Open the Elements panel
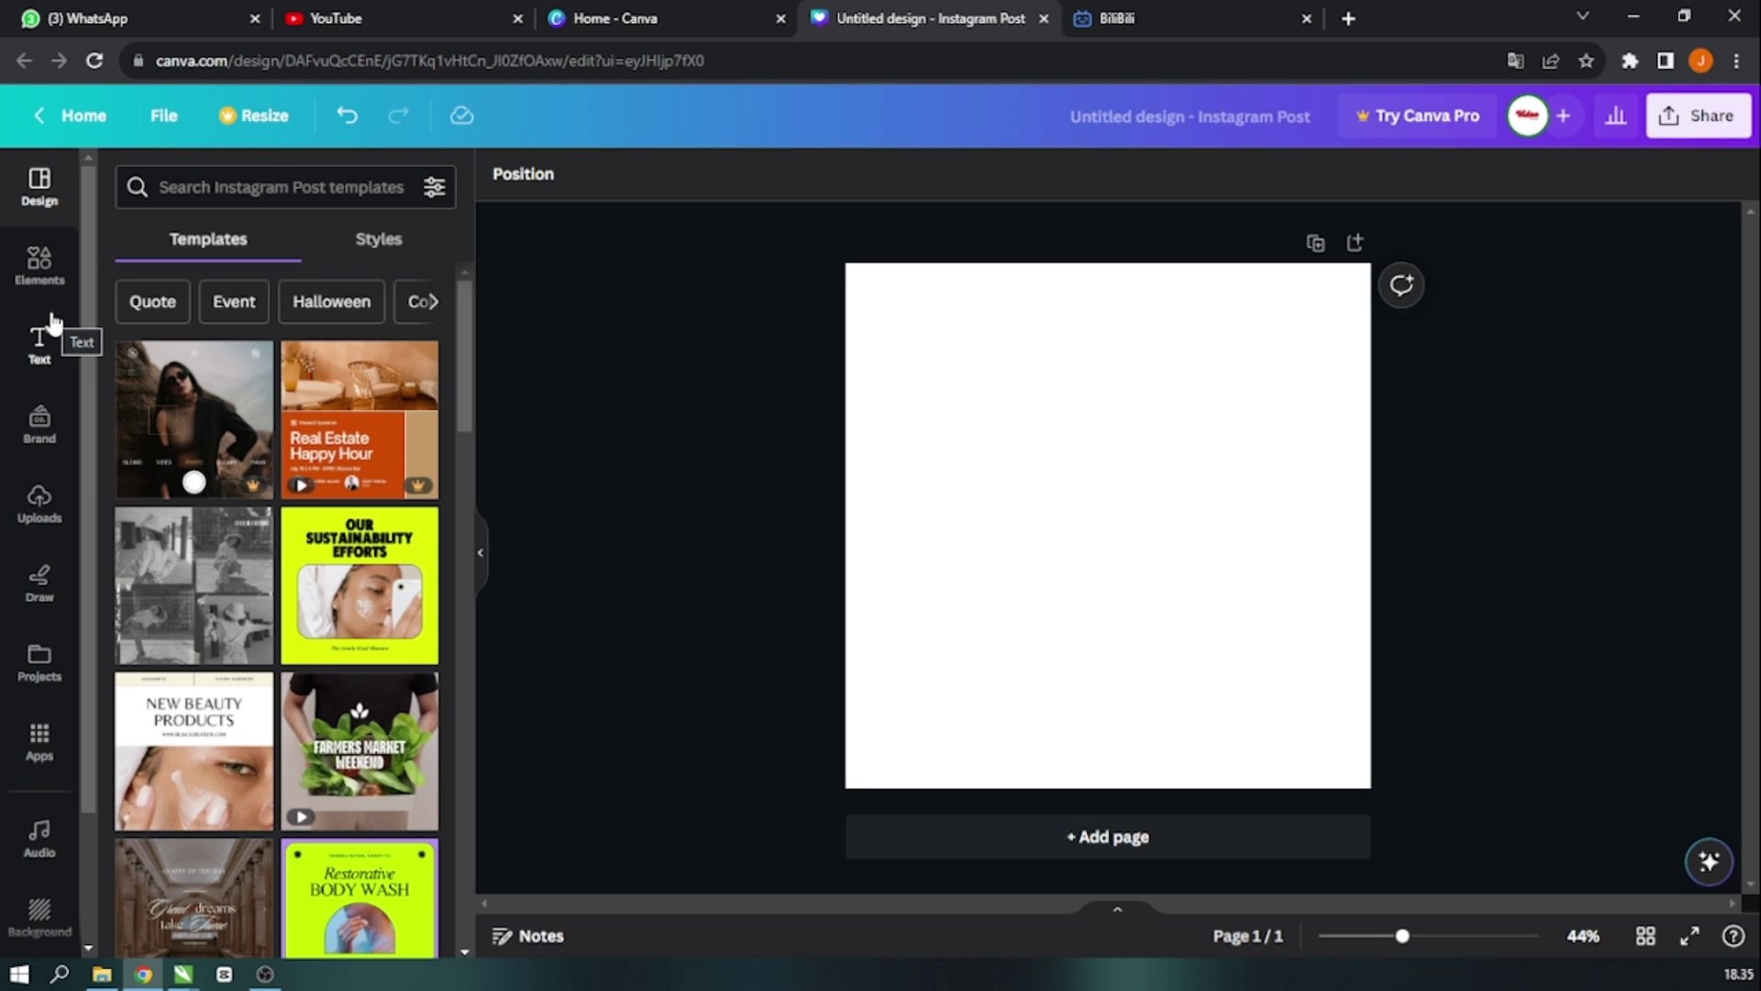The height and width of the screenshot is (991, 1761). (x=39, y=265)
